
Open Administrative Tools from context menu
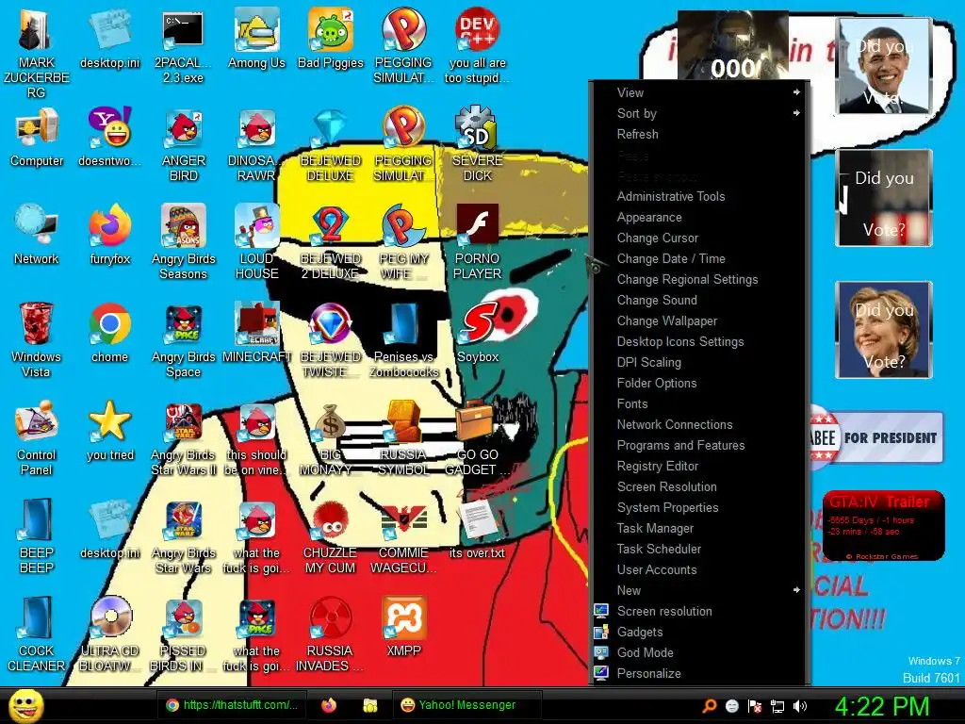(x=699, y=196)
